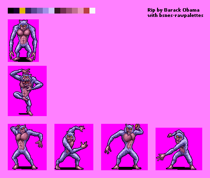210x178 pixels.
Task: Click the maroon palette swatch
Action: 63,11
